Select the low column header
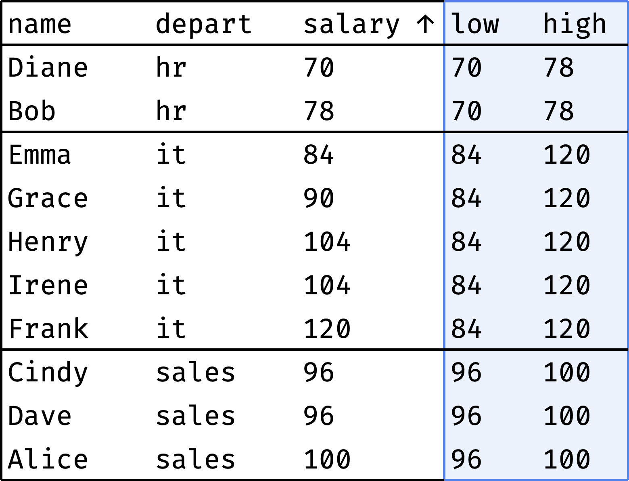The height and width of the screenshot is (481, 629). point(475,24)
